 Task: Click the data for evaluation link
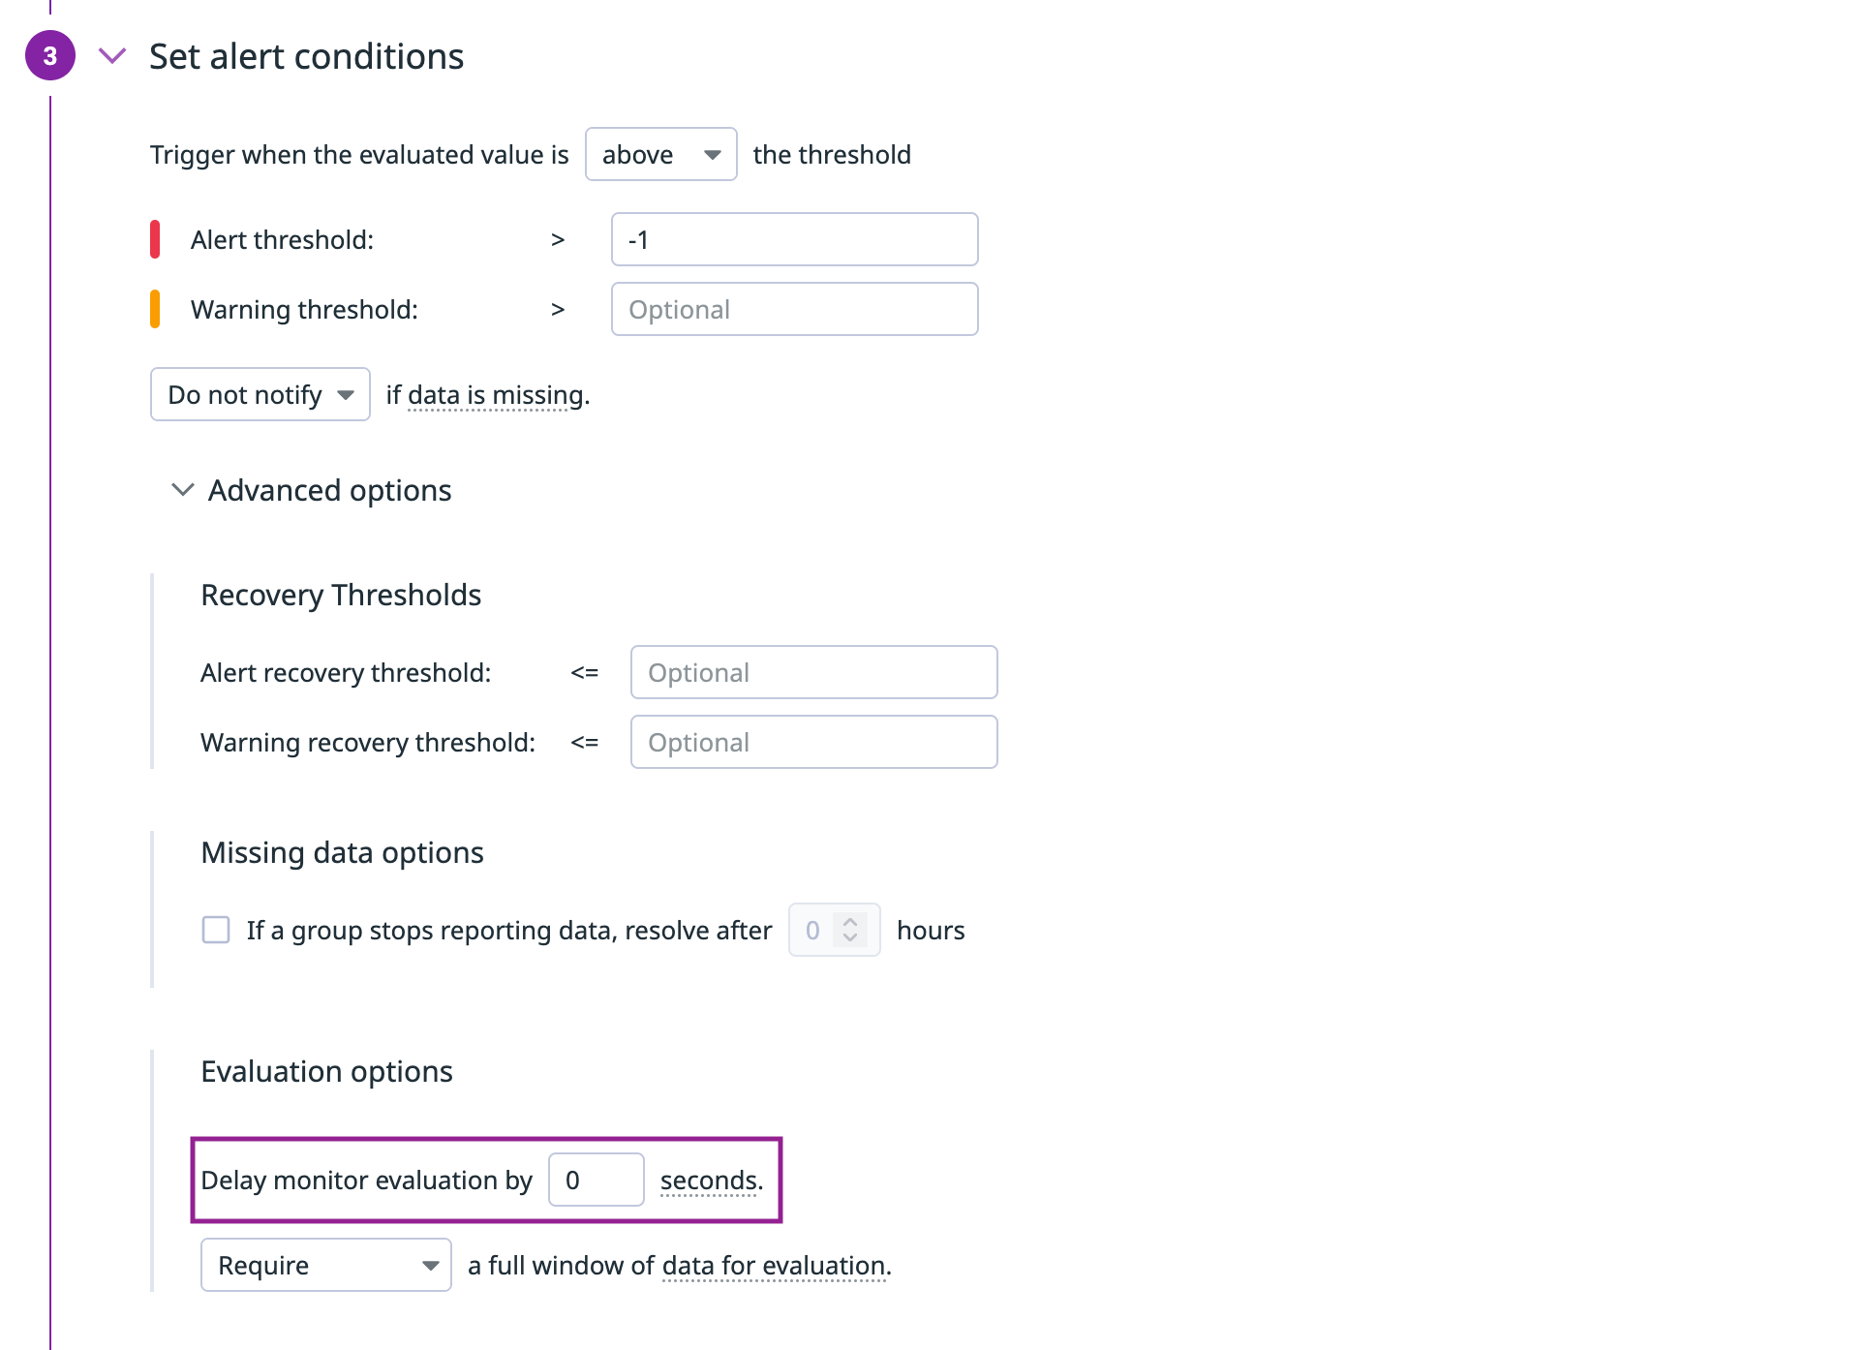pyautogui.click(x=774, y=1267)
